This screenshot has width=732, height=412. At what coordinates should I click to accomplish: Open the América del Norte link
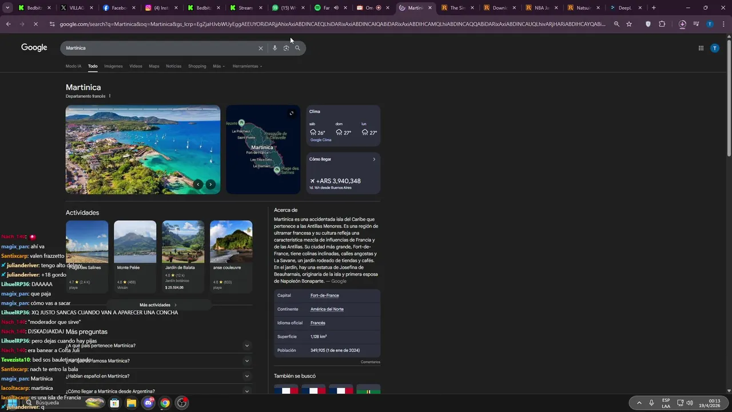pos(327,309)
